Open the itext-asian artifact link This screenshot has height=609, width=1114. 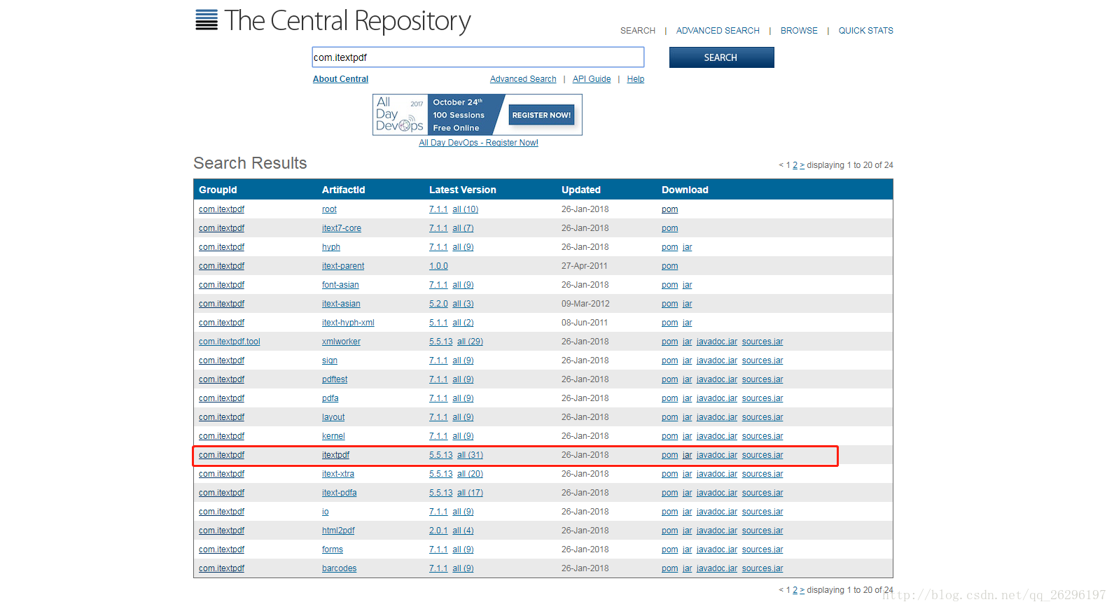[x=341, y=304]
